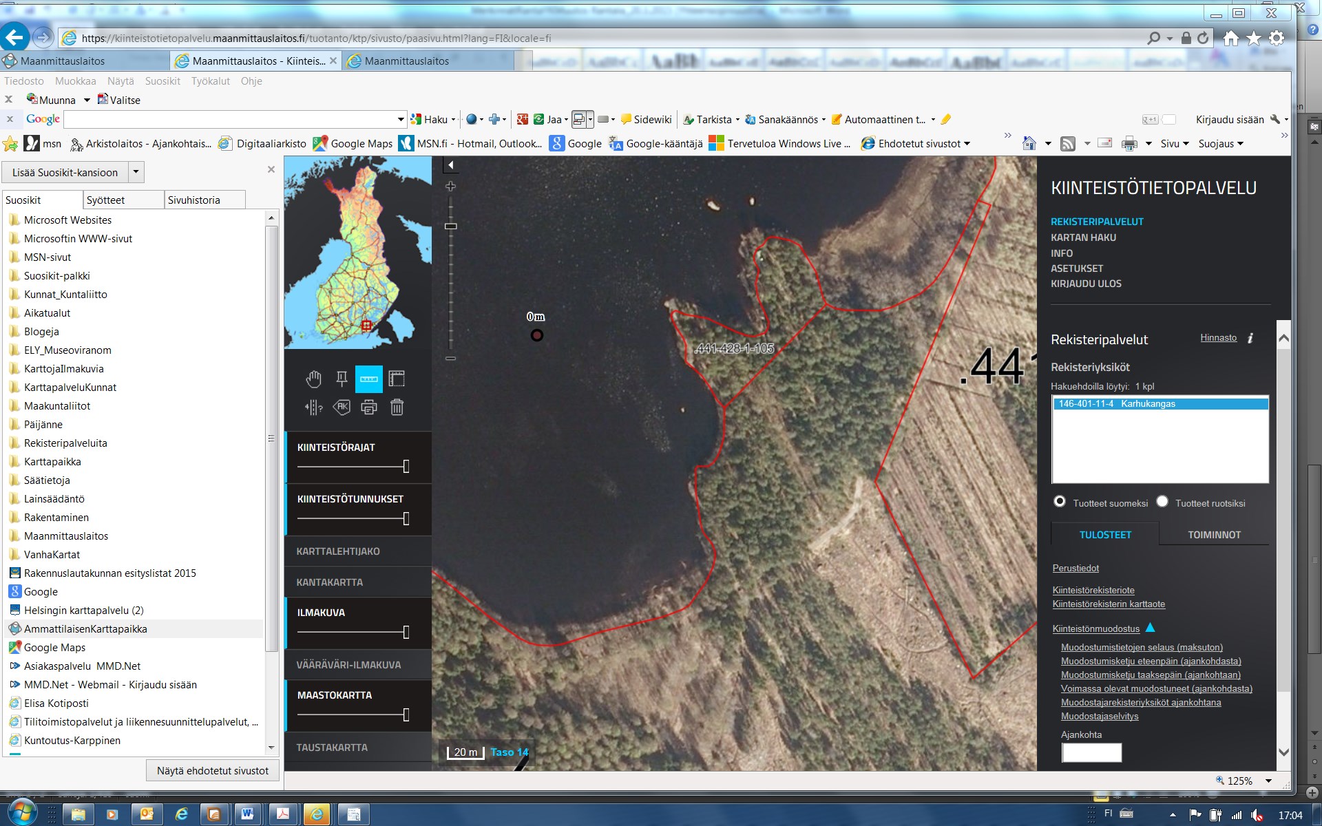Zoom out with the map minus icon
This screenshot has width=1322, height=826.
[450, 359]
